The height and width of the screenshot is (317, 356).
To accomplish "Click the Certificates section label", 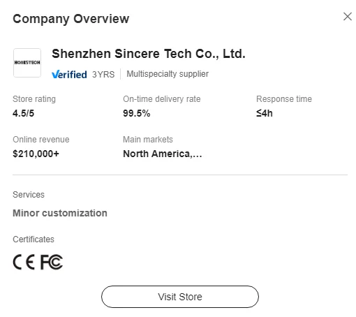I will pos(34,239).
